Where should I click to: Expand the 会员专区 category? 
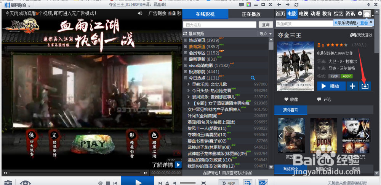tap(186, 52)
